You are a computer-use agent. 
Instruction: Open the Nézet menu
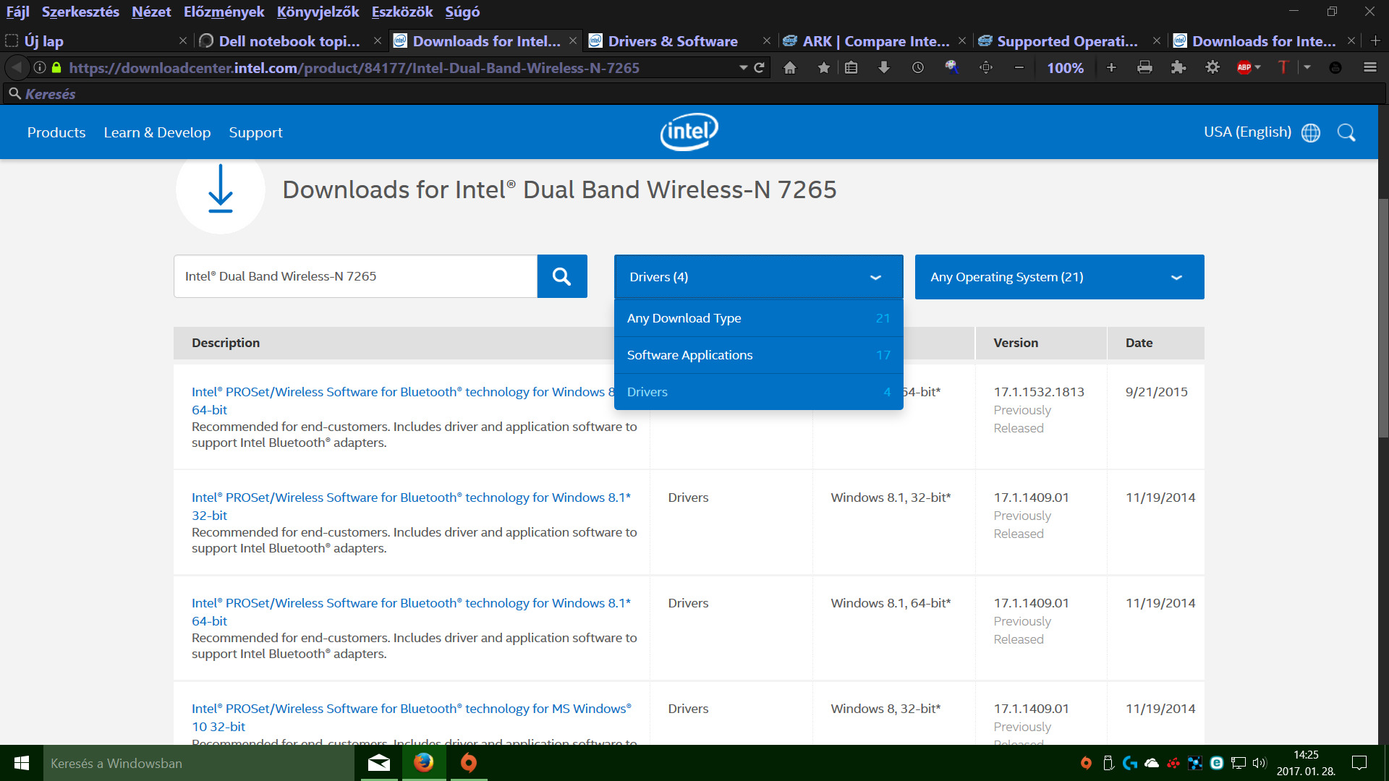[151, 12]
